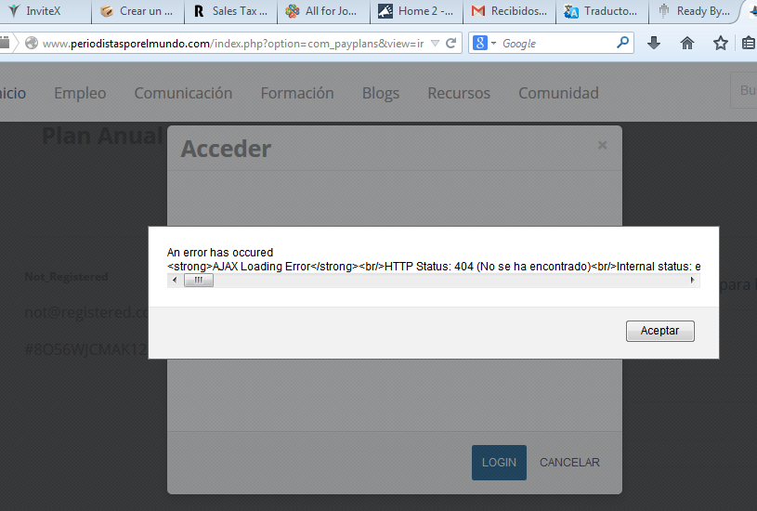This screenshot has width=757, height=511.
Task: Click the search magnifier icon in Google box
Action: pos(623,44)
